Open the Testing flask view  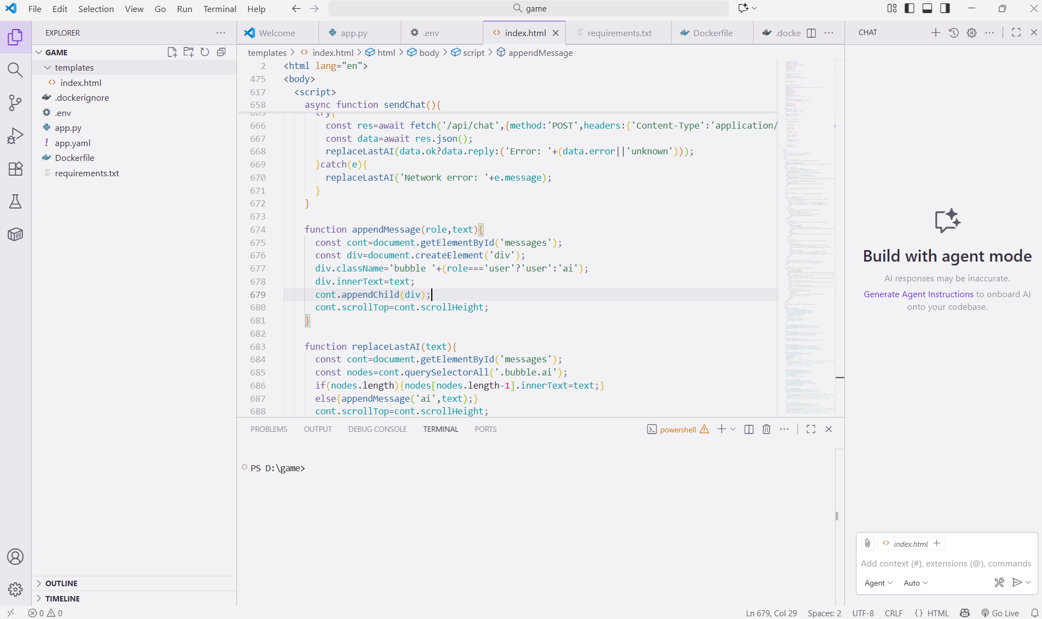click(15, 201)
